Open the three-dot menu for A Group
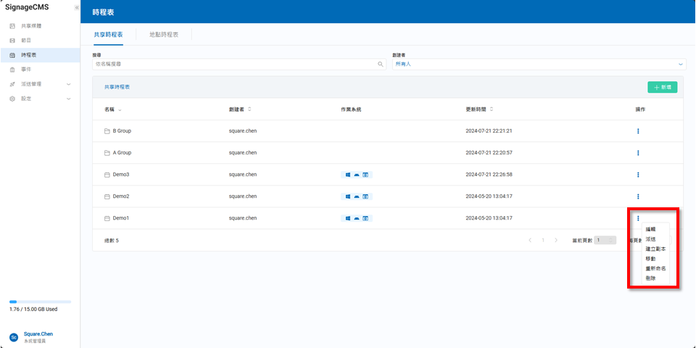The height and width of the screenshot is (348, 696). (638, 153)
